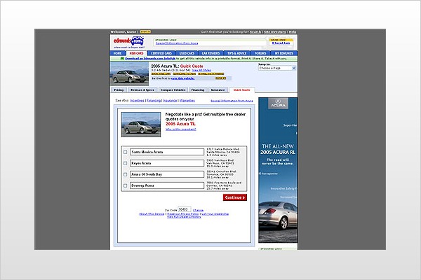Click the 2005 Acura RL banner ad

click(278, 170)
